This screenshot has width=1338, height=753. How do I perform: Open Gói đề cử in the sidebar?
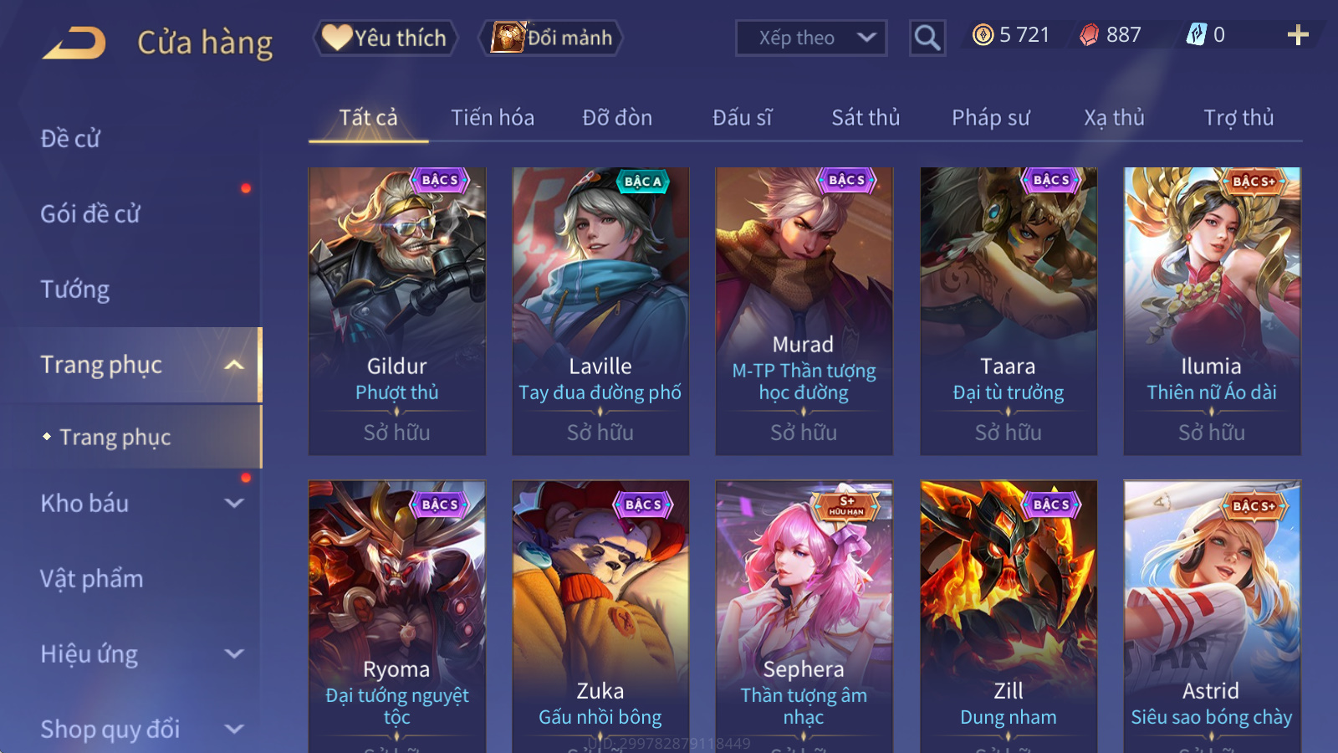(90, 214)
